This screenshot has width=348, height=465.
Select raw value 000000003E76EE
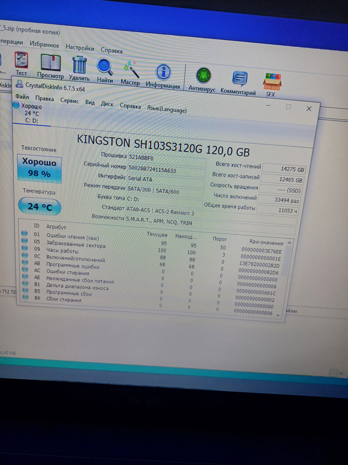pyautogui.click(x=262, y=251)
